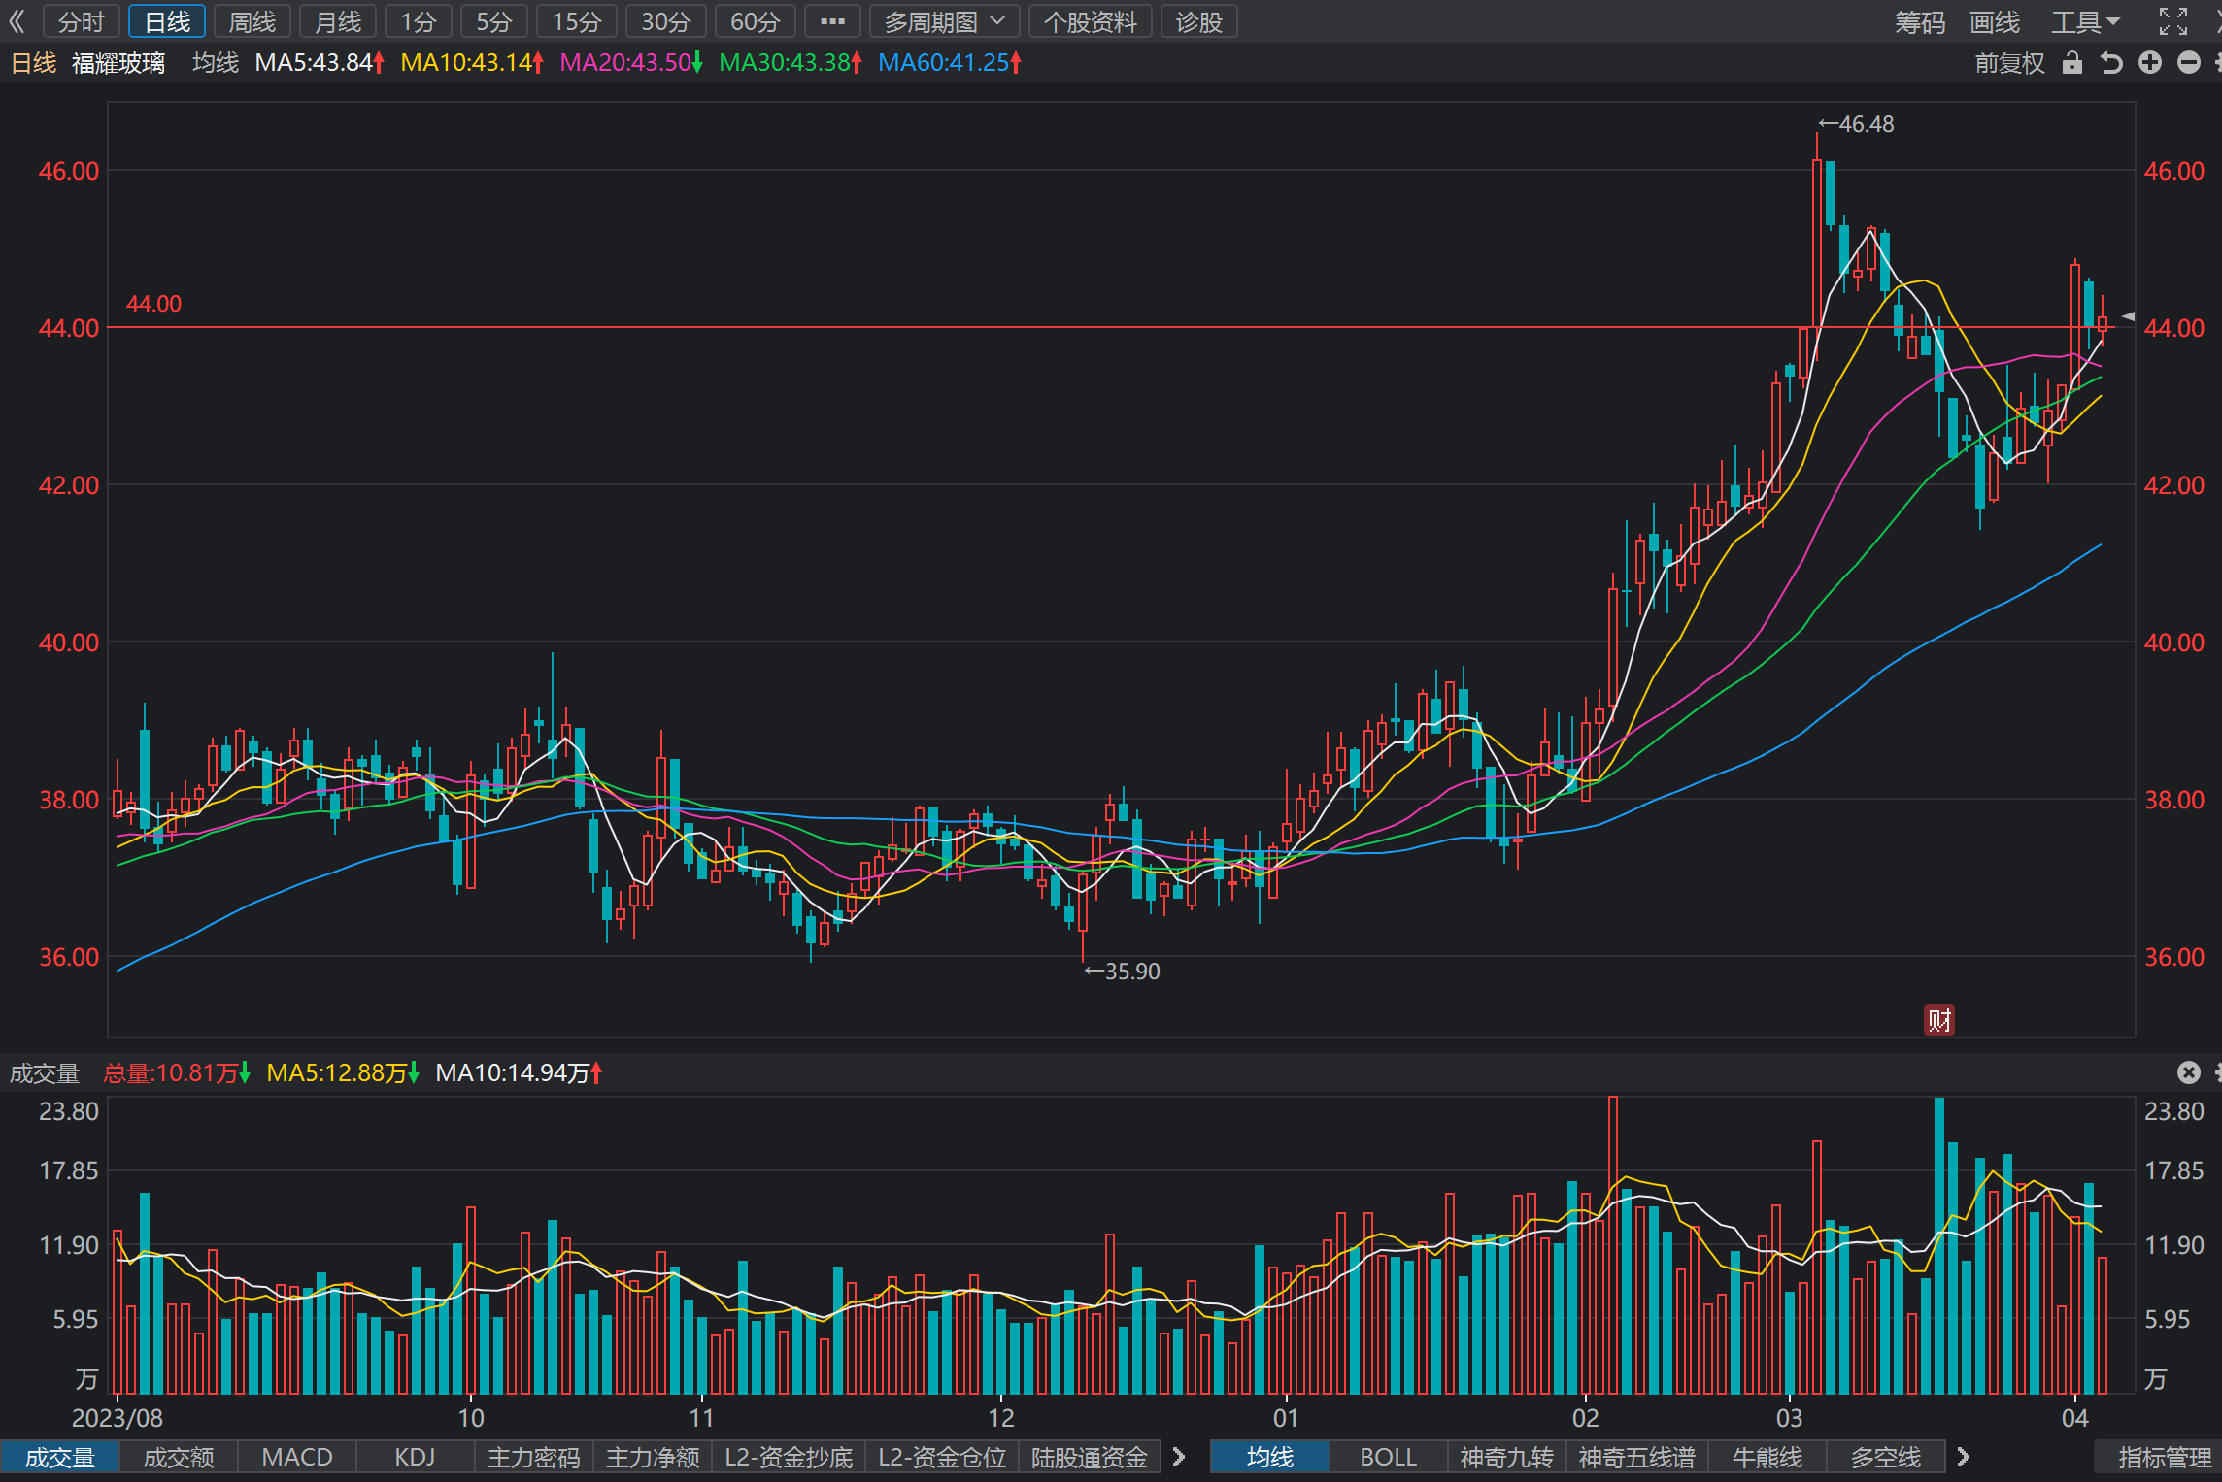The height and width of the screenshot is (1482, 2222).
Task: Click the 福耀玻璃 stock name
Action: coord(118,63)
